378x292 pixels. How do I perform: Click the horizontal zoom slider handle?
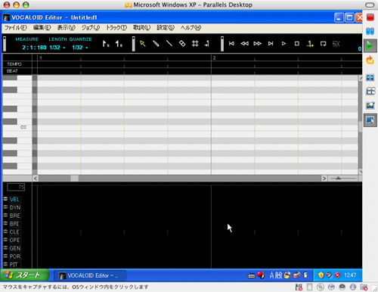(x=338, y=178)
